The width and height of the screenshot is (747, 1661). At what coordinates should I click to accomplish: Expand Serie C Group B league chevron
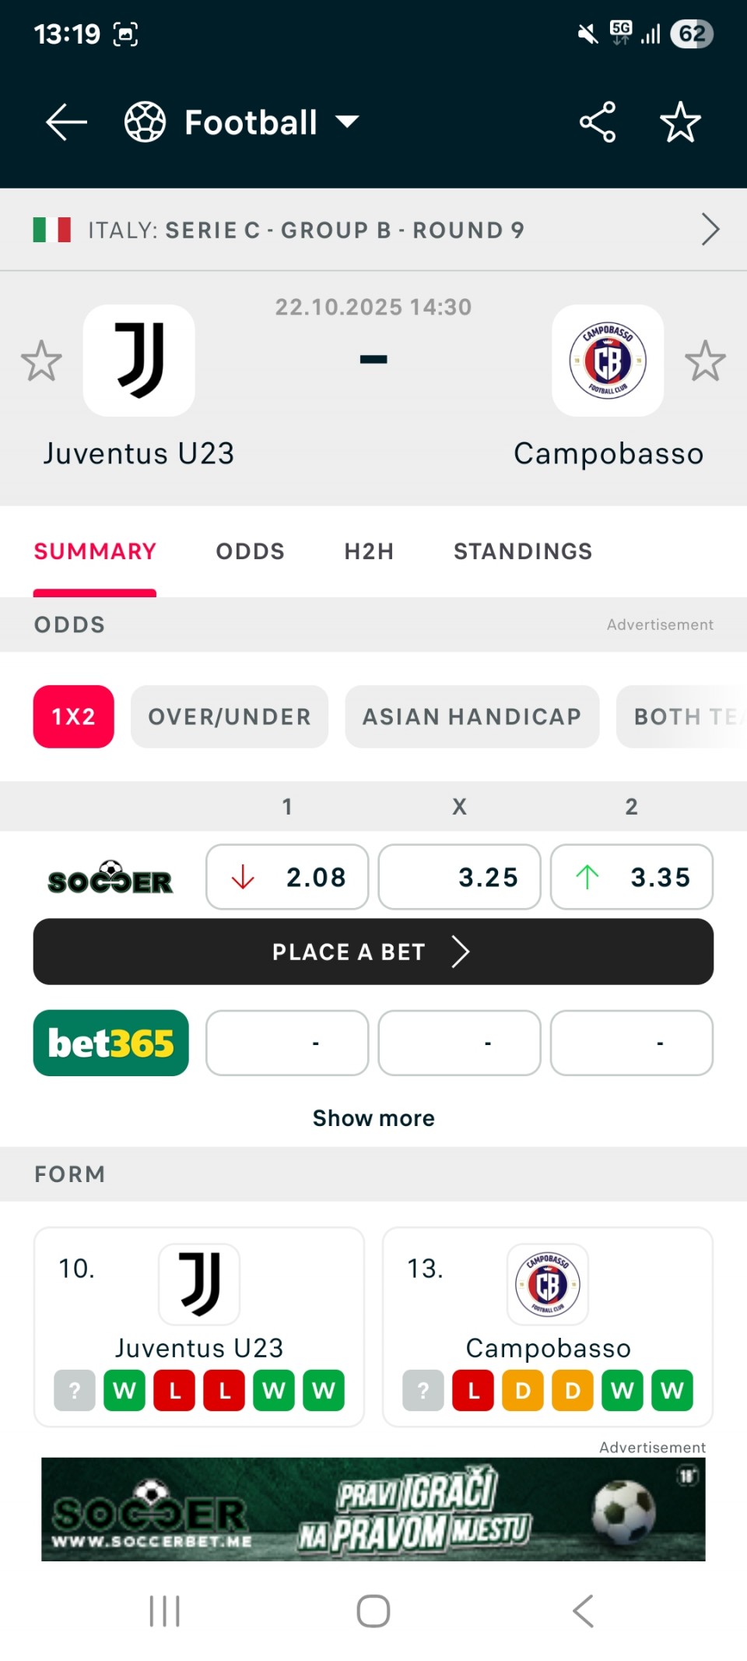tap(710, 230)
